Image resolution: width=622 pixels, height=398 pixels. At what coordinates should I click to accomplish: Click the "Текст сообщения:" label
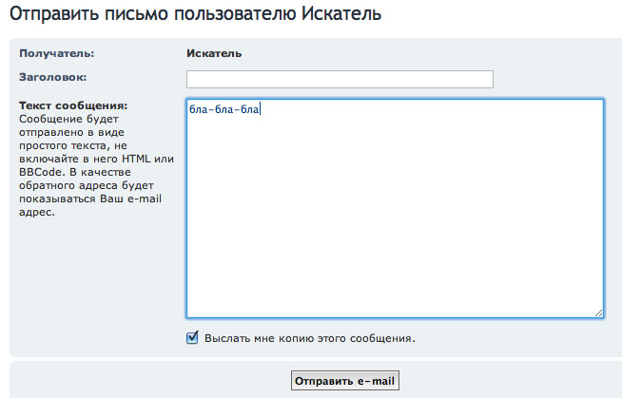coord(72,105)
